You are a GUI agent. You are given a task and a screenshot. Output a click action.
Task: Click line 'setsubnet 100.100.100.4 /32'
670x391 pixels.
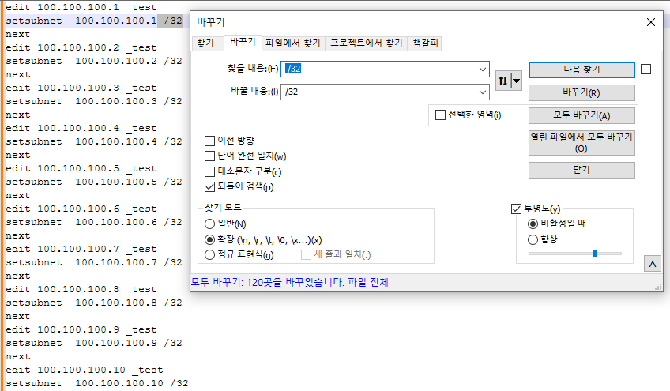pos(94,141)
